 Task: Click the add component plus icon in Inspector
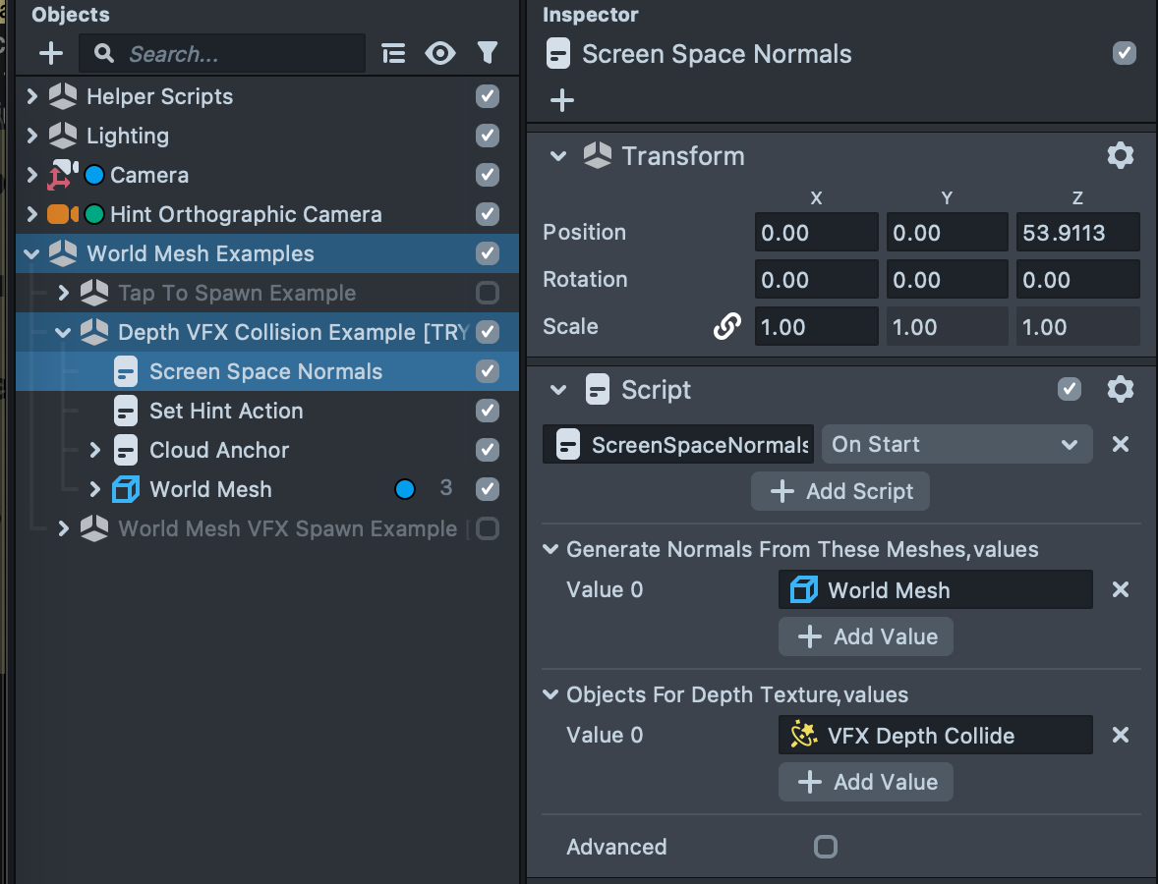(x=562, y=100)
